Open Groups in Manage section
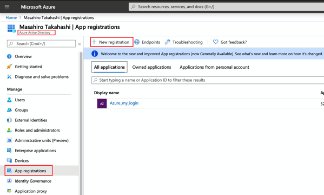 point(22,110)
